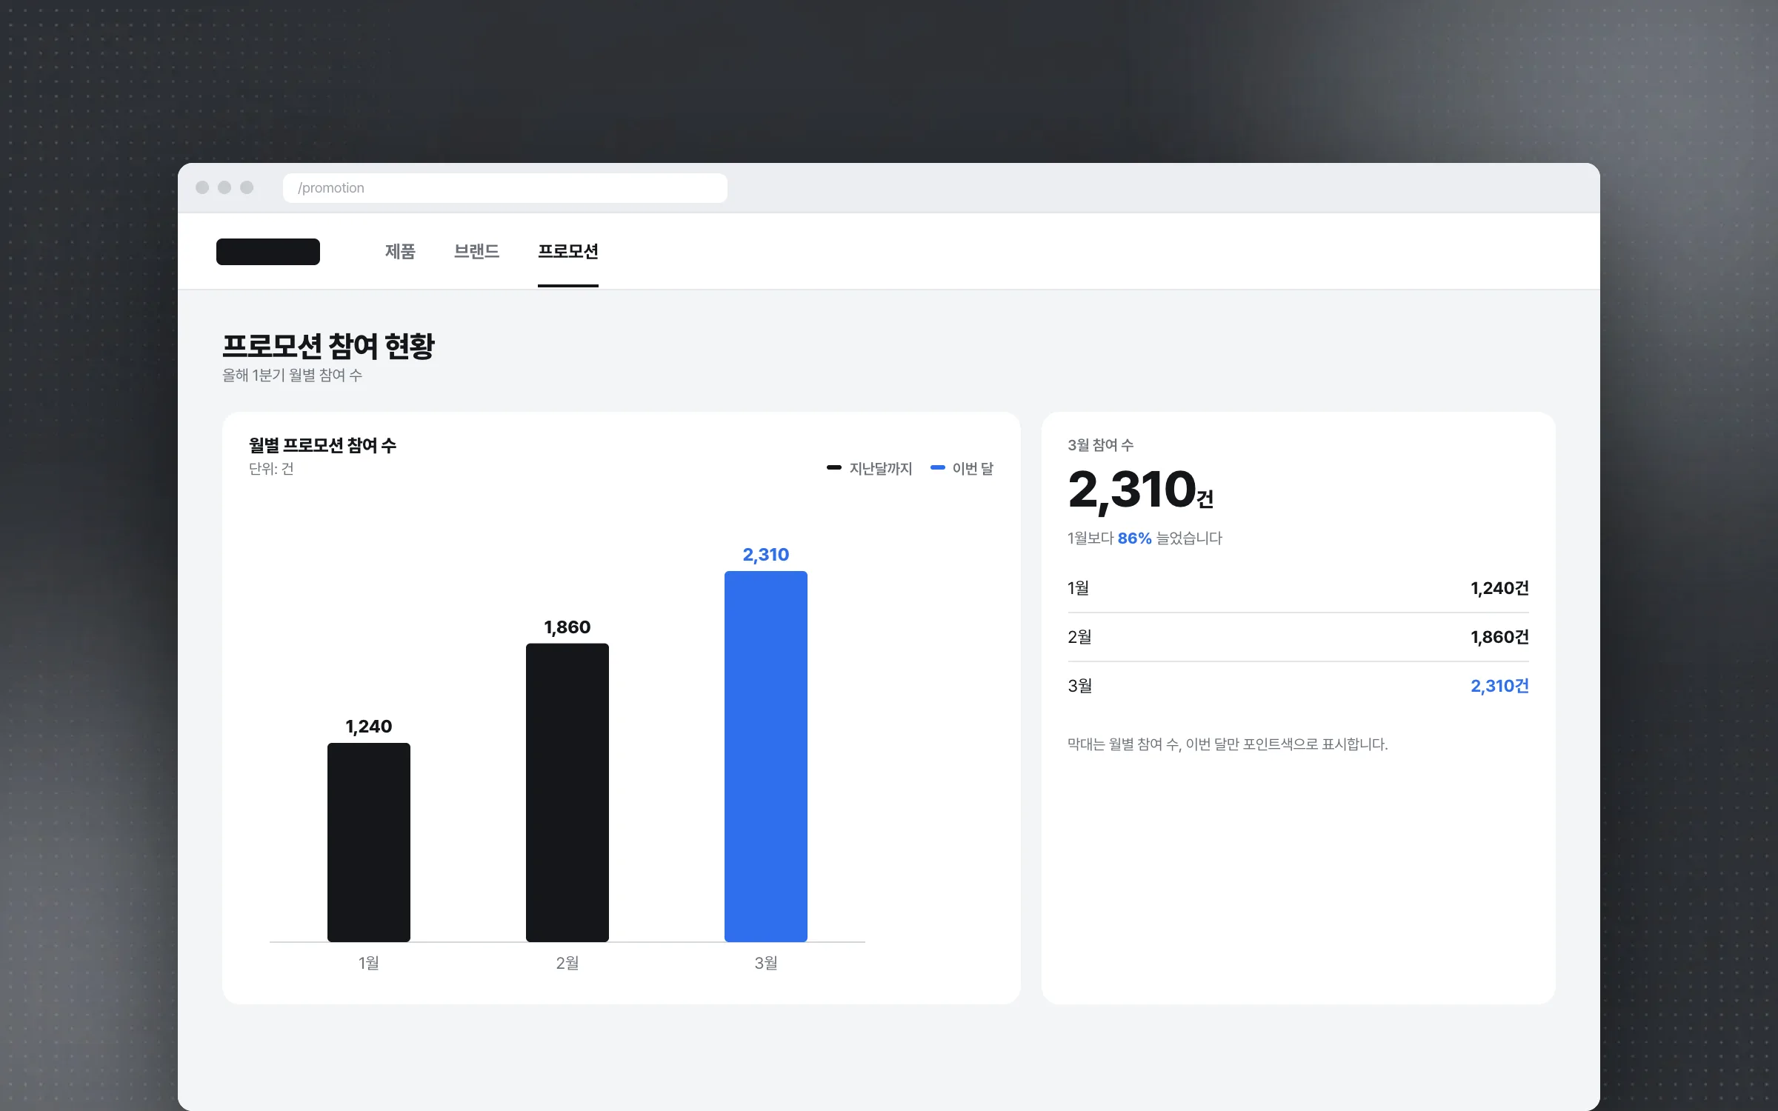Click the blue 2,310 bar label

coord(766,555)
